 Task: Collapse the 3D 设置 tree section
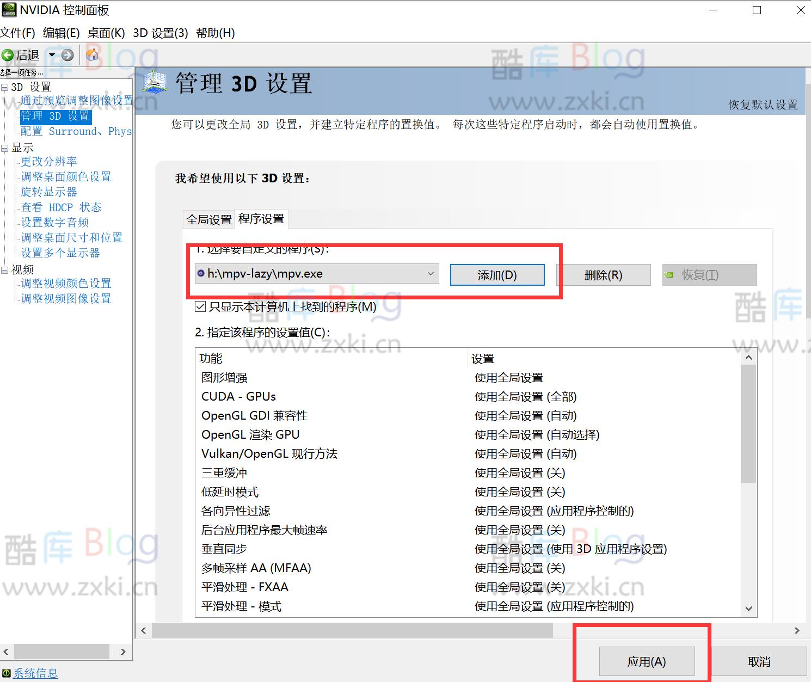pos(4,87)
